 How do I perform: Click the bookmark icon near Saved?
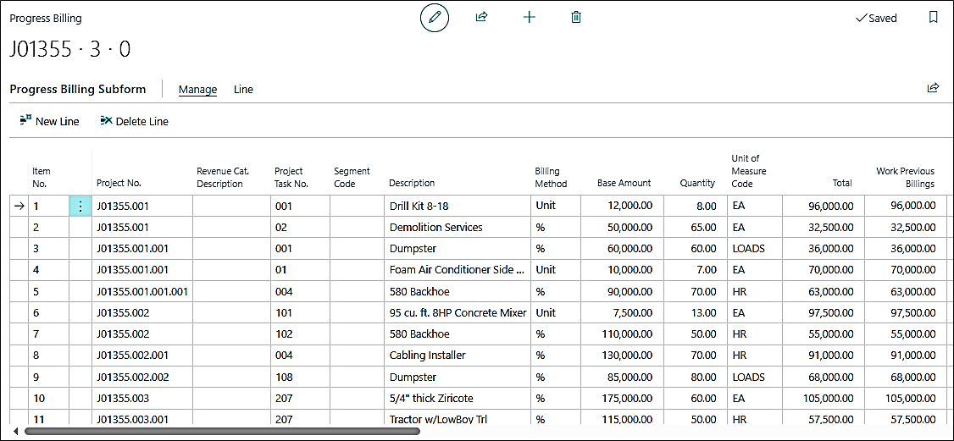click(x=933, y=17)
